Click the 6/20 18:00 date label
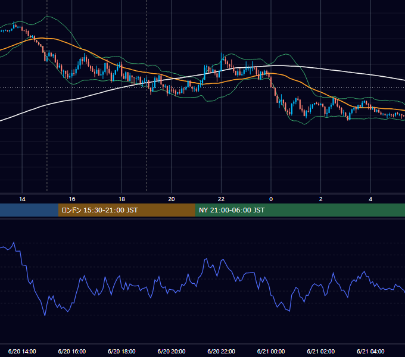Screen dimensions: 405x357 point(121,351)
